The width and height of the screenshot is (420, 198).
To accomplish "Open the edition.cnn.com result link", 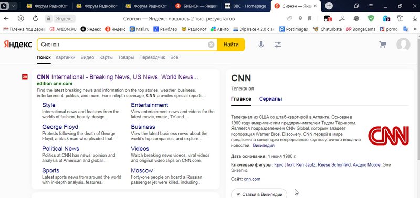I will [x=55, y=84].
